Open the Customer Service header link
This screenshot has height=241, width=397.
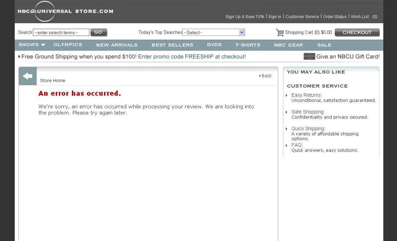302,17
